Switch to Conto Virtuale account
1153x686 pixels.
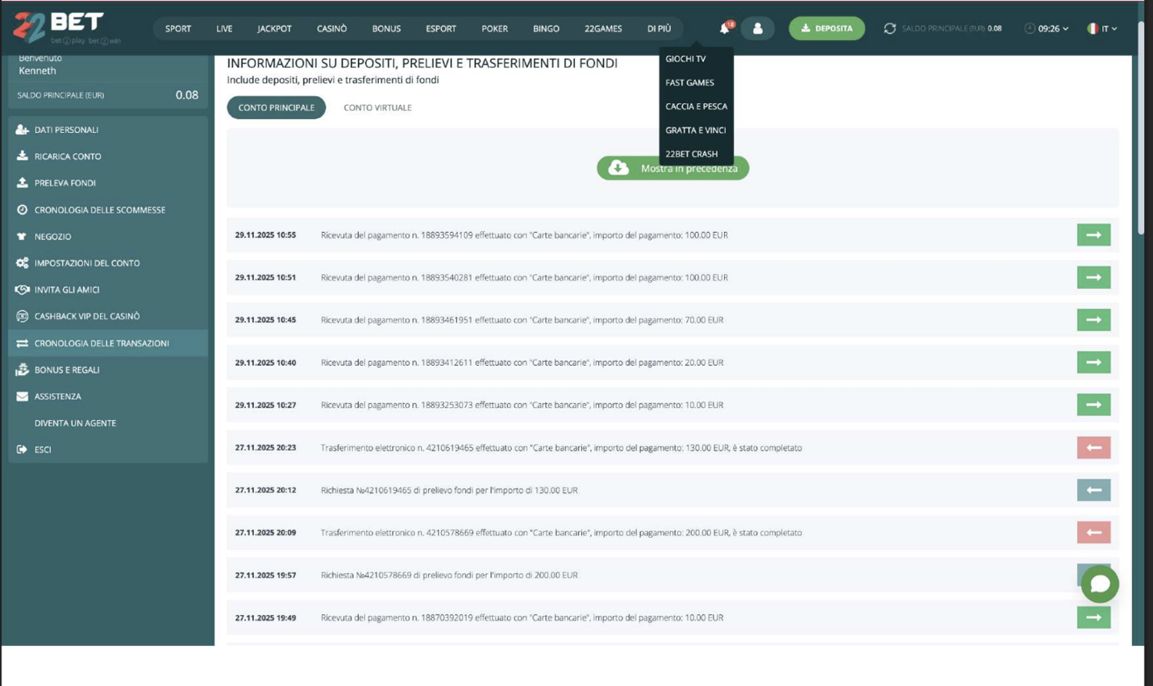click(x=377, y=108)
